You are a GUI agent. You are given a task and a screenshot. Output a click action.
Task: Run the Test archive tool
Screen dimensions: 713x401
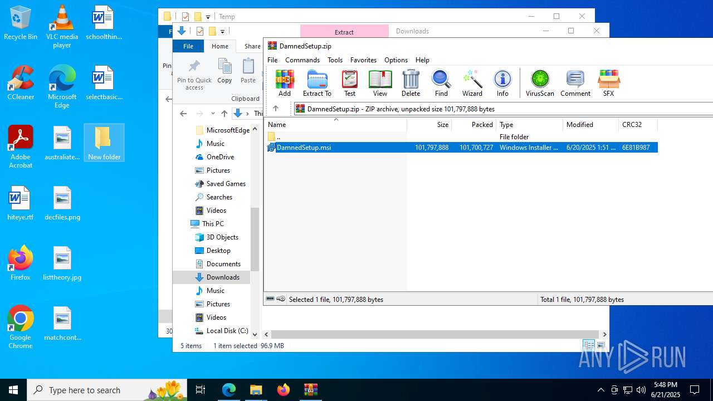coord(350,84)
